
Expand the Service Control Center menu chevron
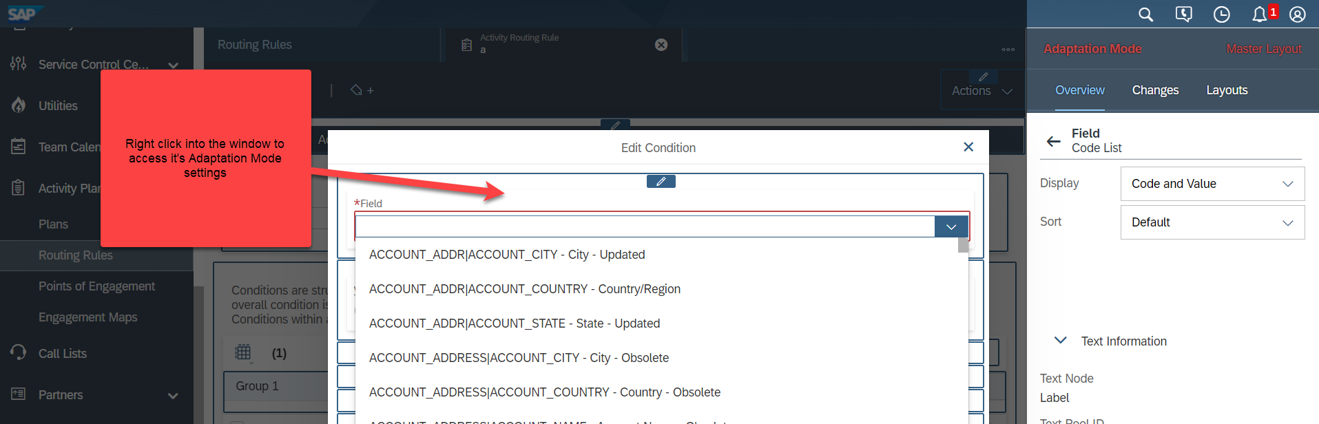point(173,65)
